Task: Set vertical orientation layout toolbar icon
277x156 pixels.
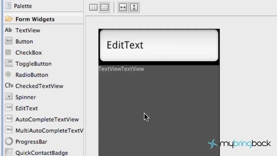Action: (104, 7)
